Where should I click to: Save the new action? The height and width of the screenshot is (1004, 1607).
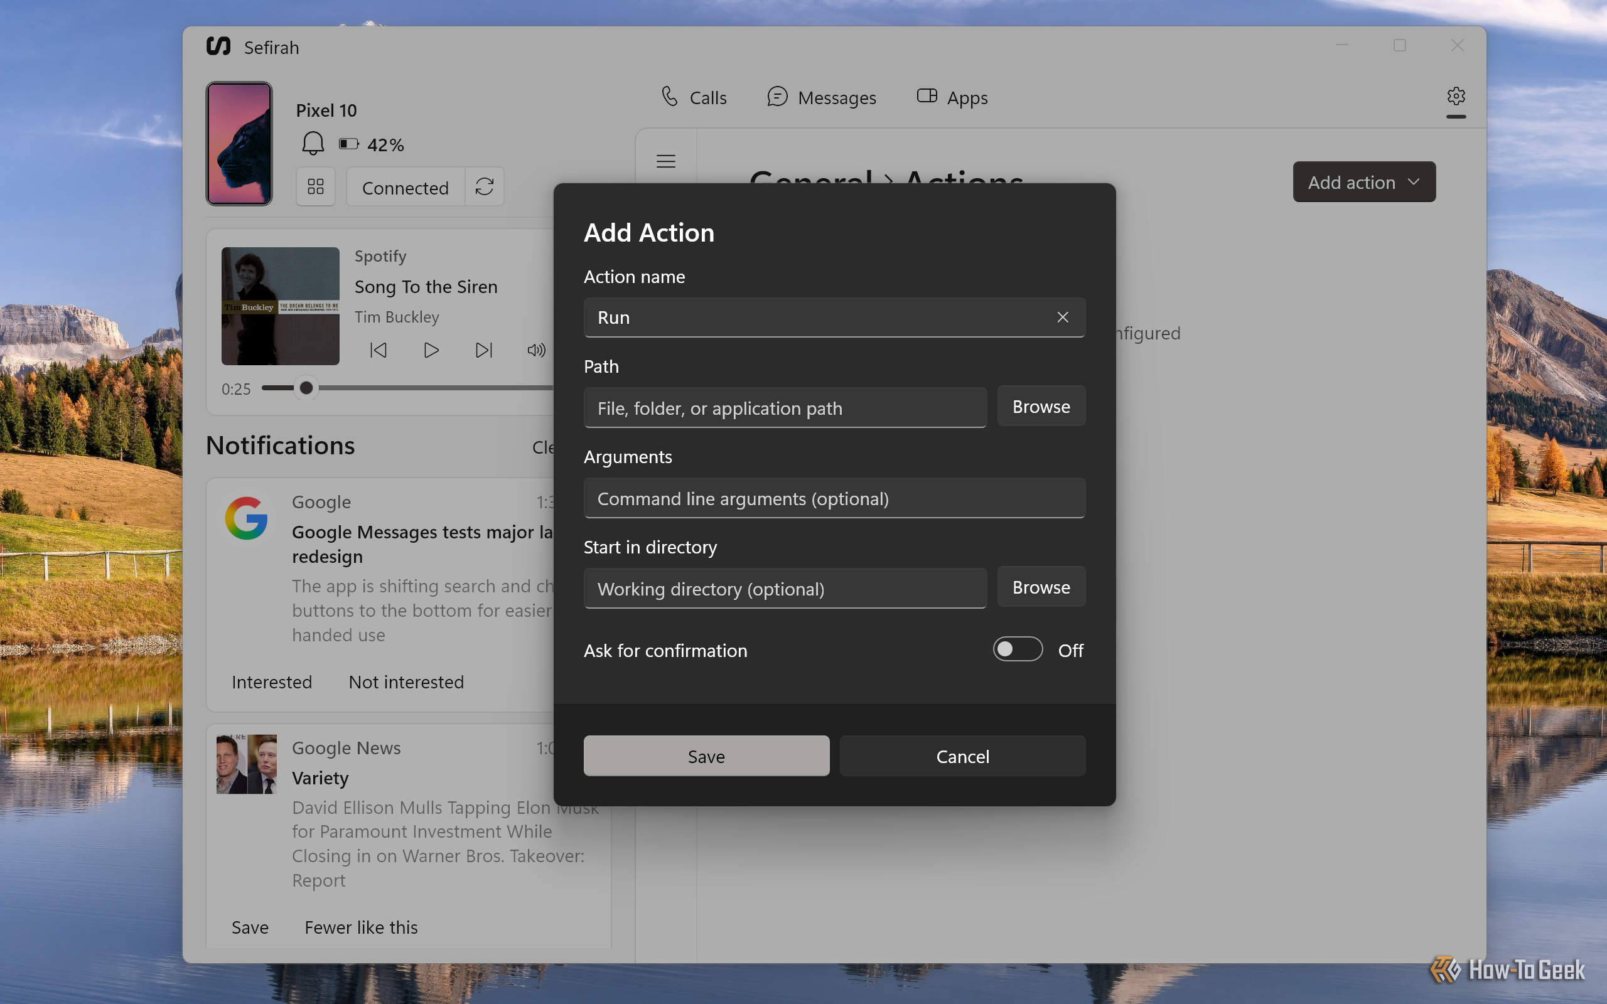pyautogui.click(x=707, y=756)
